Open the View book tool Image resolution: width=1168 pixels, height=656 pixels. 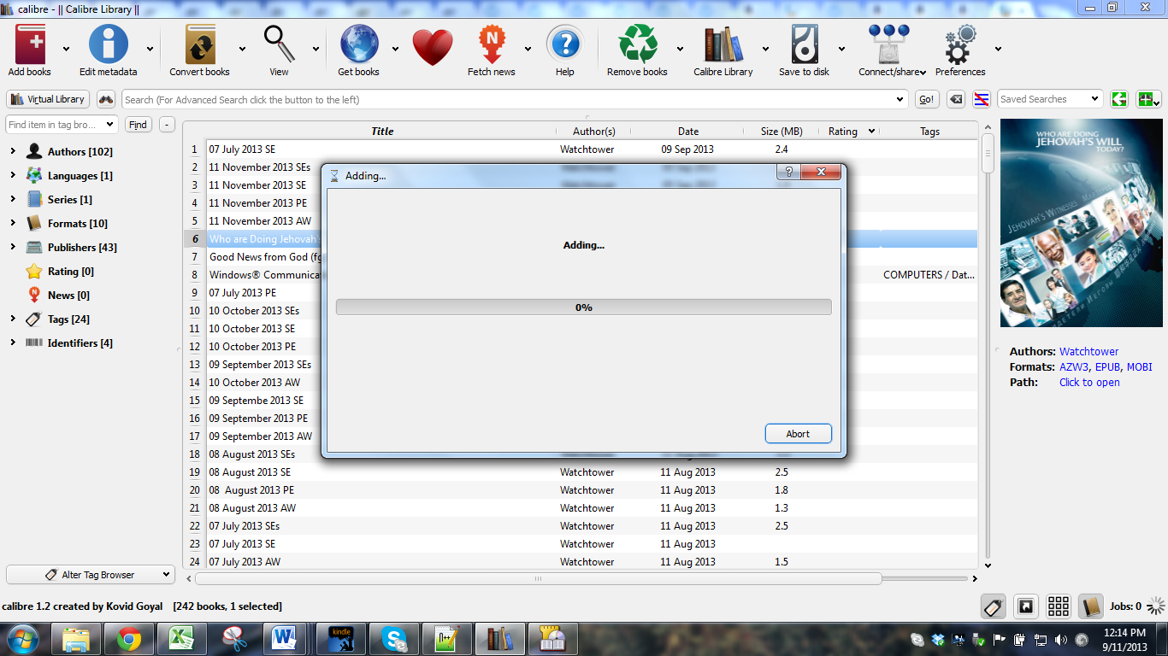279,44
